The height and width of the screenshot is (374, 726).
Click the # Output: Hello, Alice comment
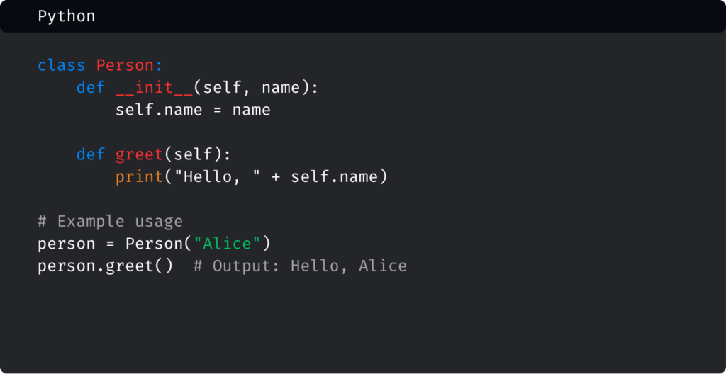pyautogui.click(x=300, y=266)
